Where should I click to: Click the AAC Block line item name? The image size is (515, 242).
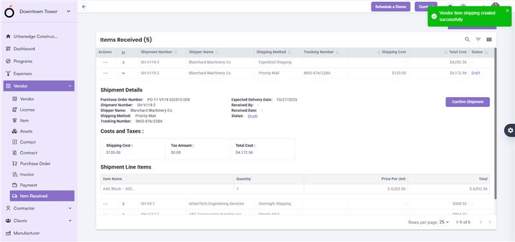119,189
